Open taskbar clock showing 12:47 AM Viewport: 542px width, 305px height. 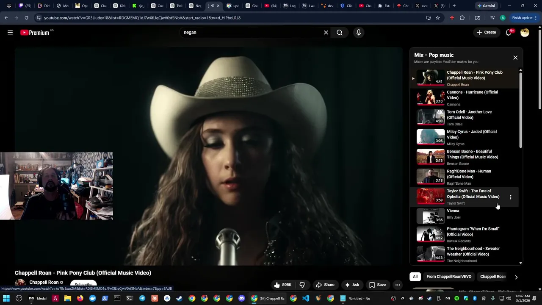point(523,298)
